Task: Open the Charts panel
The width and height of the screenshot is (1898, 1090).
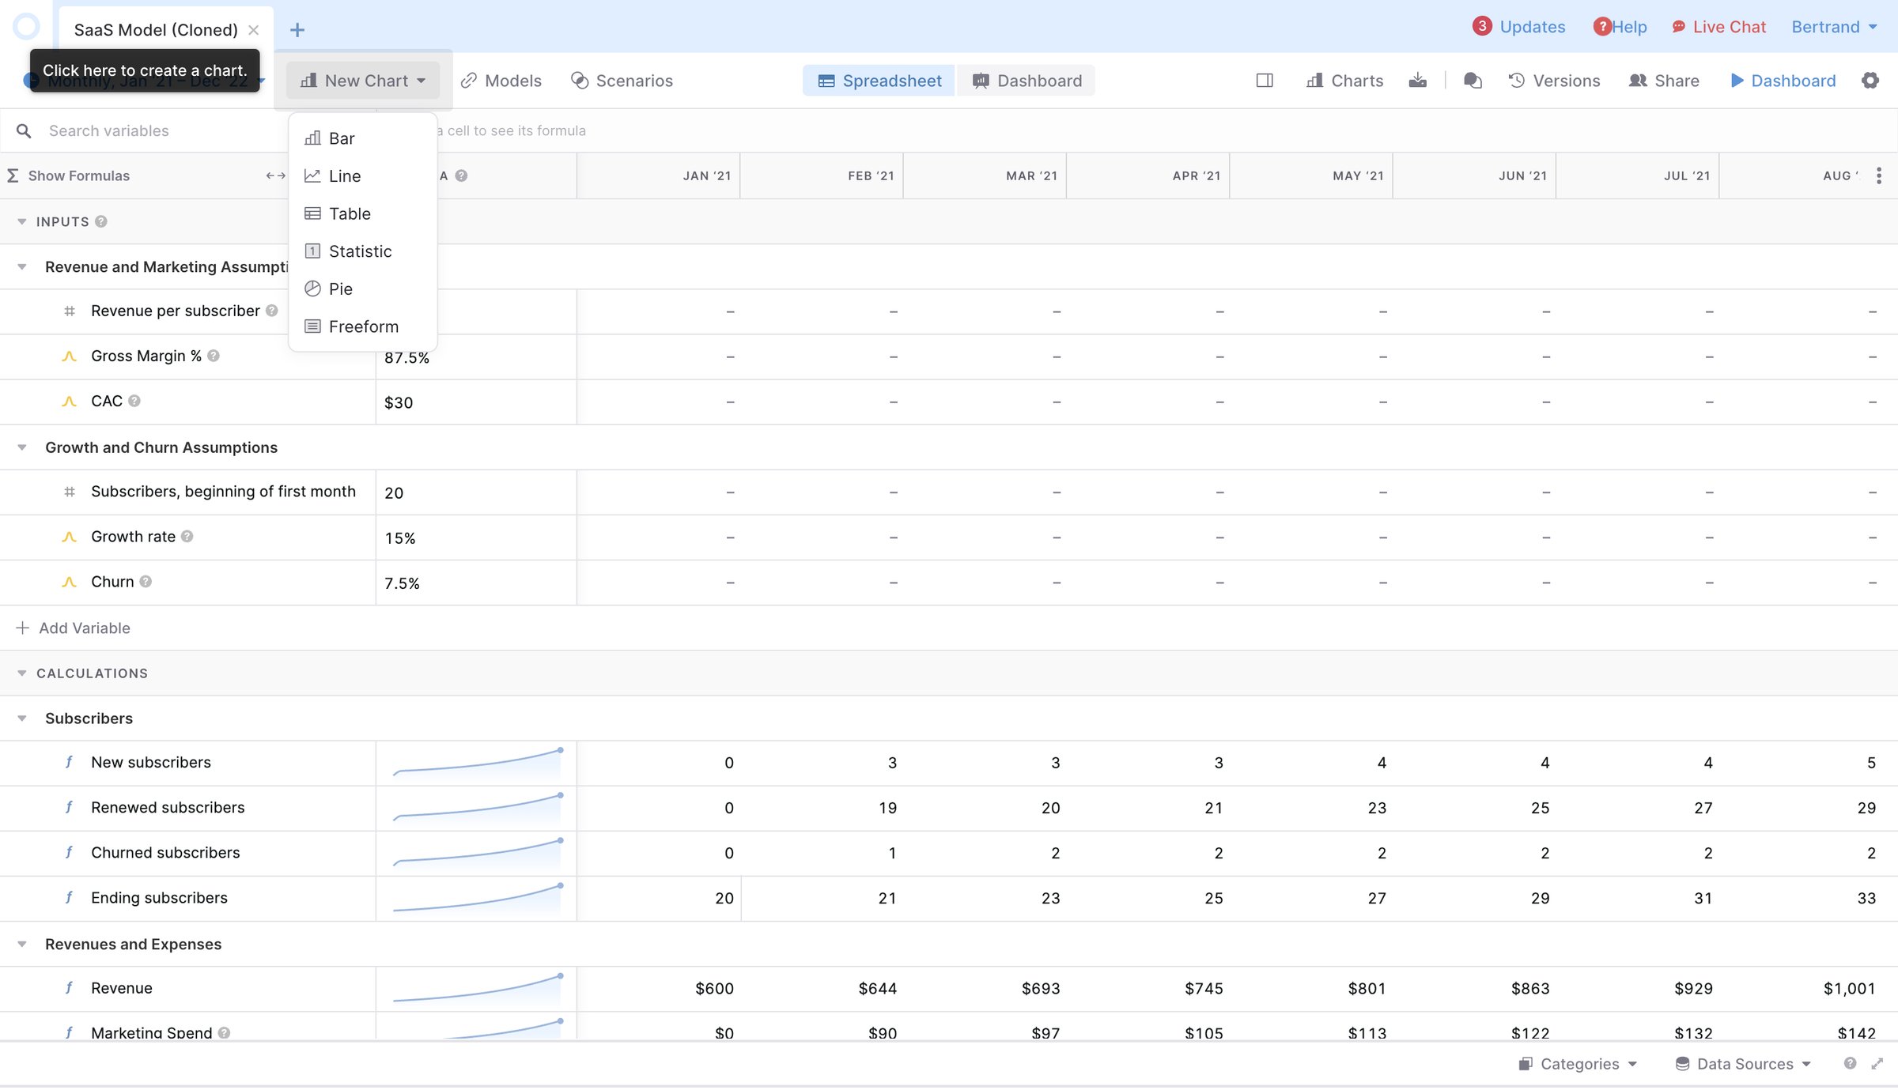Action: [1344, 81]
